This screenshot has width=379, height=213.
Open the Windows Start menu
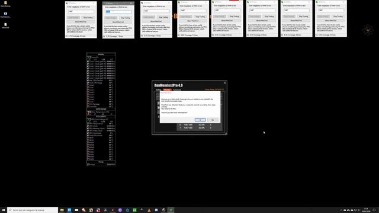pyautogui.click(x=4, y=210)
